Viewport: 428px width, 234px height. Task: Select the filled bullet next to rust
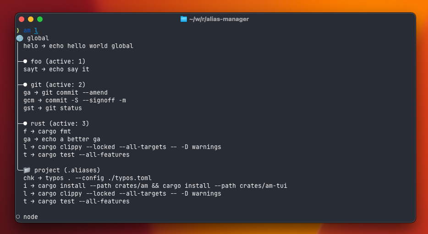tap(25, 124)
